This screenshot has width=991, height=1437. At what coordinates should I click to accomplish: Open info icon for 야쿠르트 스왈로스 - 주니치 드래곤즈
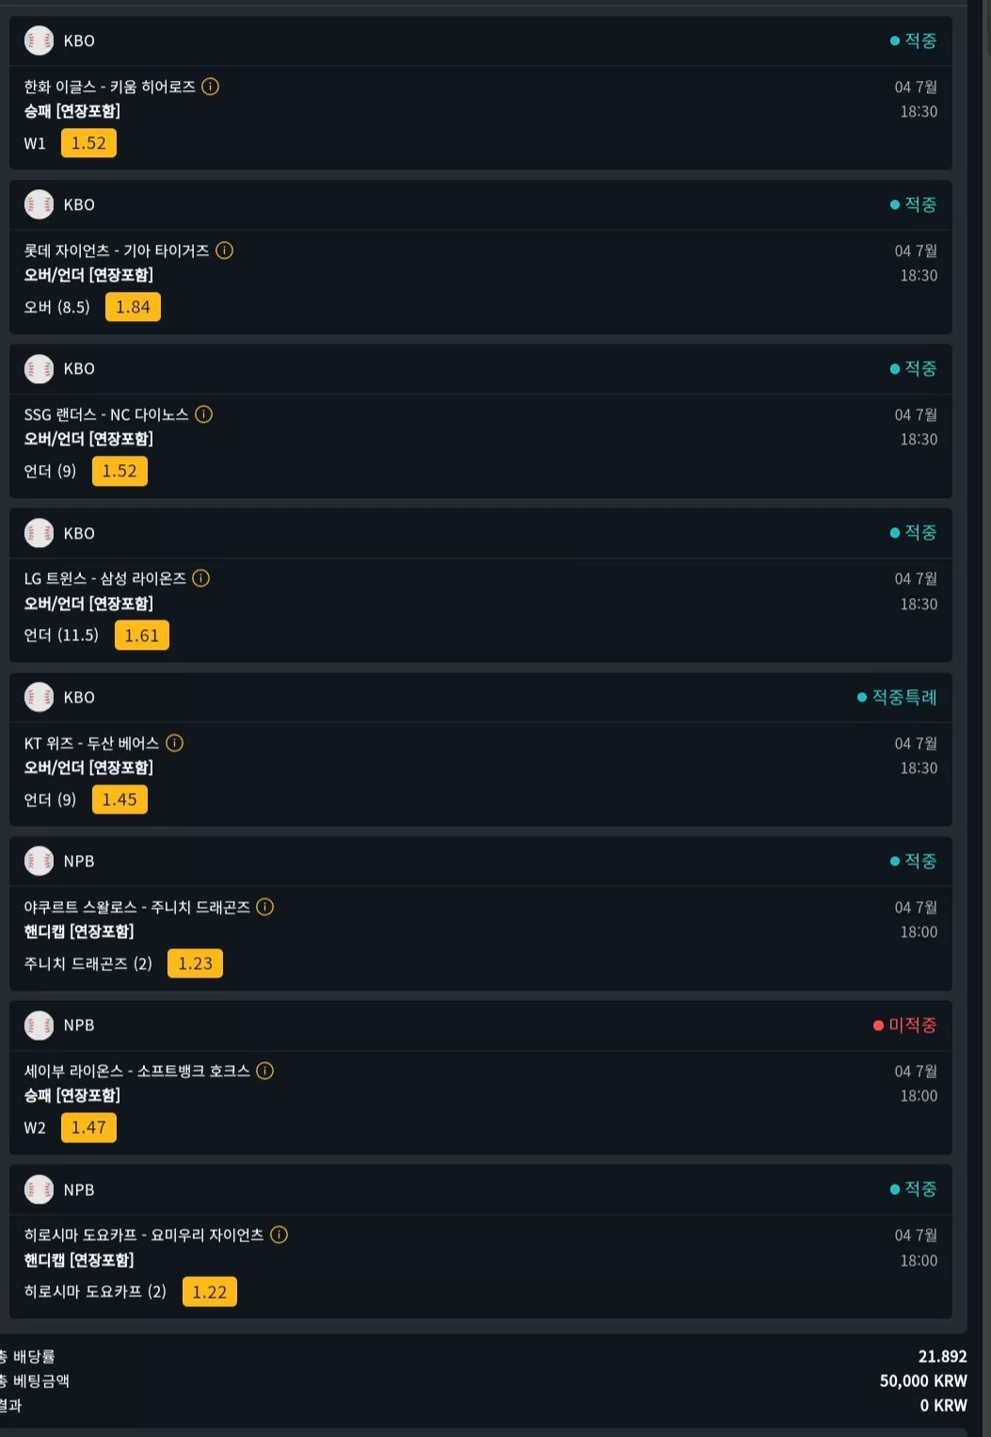pos(264,907)
